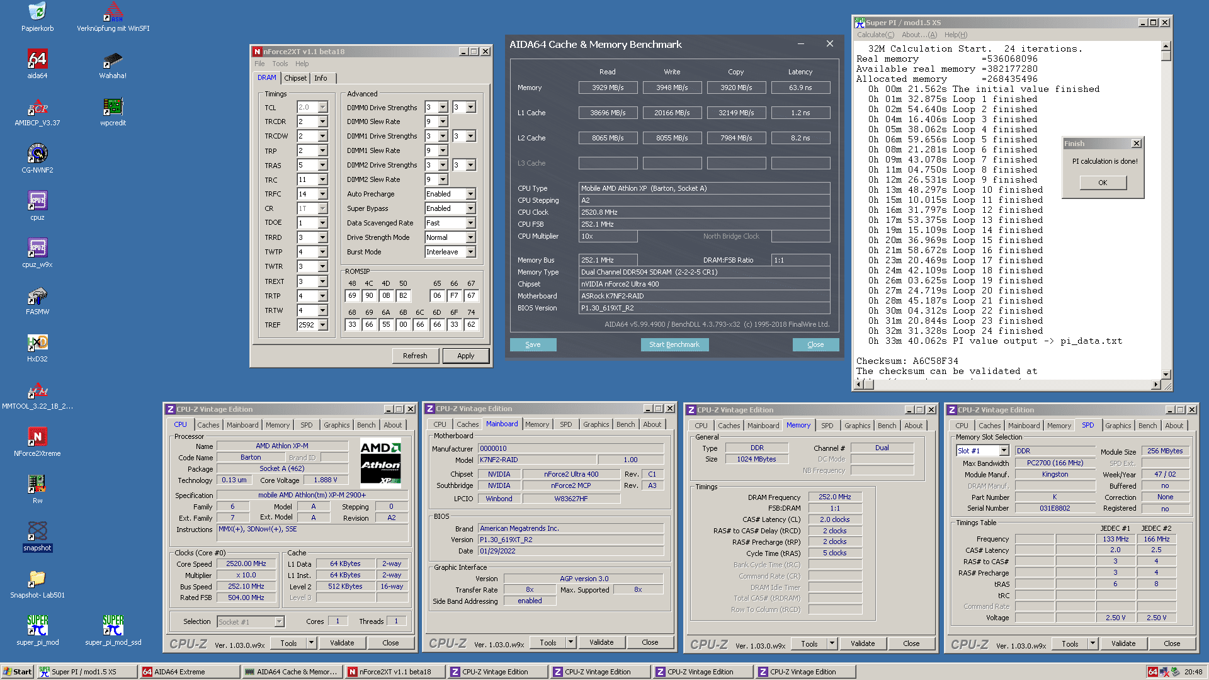Image resolution: width=1209 pixels, height=680 pixels.
Task: Select the FASMW desktop icon
Action: coord(37,300)
